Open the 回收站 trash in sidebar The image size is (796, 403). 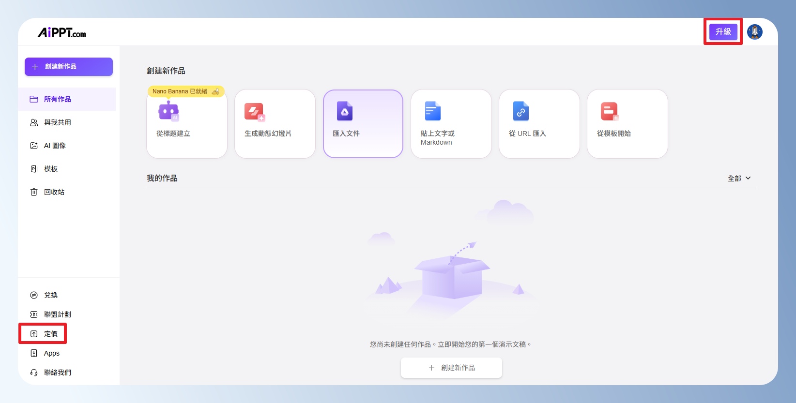click(x=54, y=192)
